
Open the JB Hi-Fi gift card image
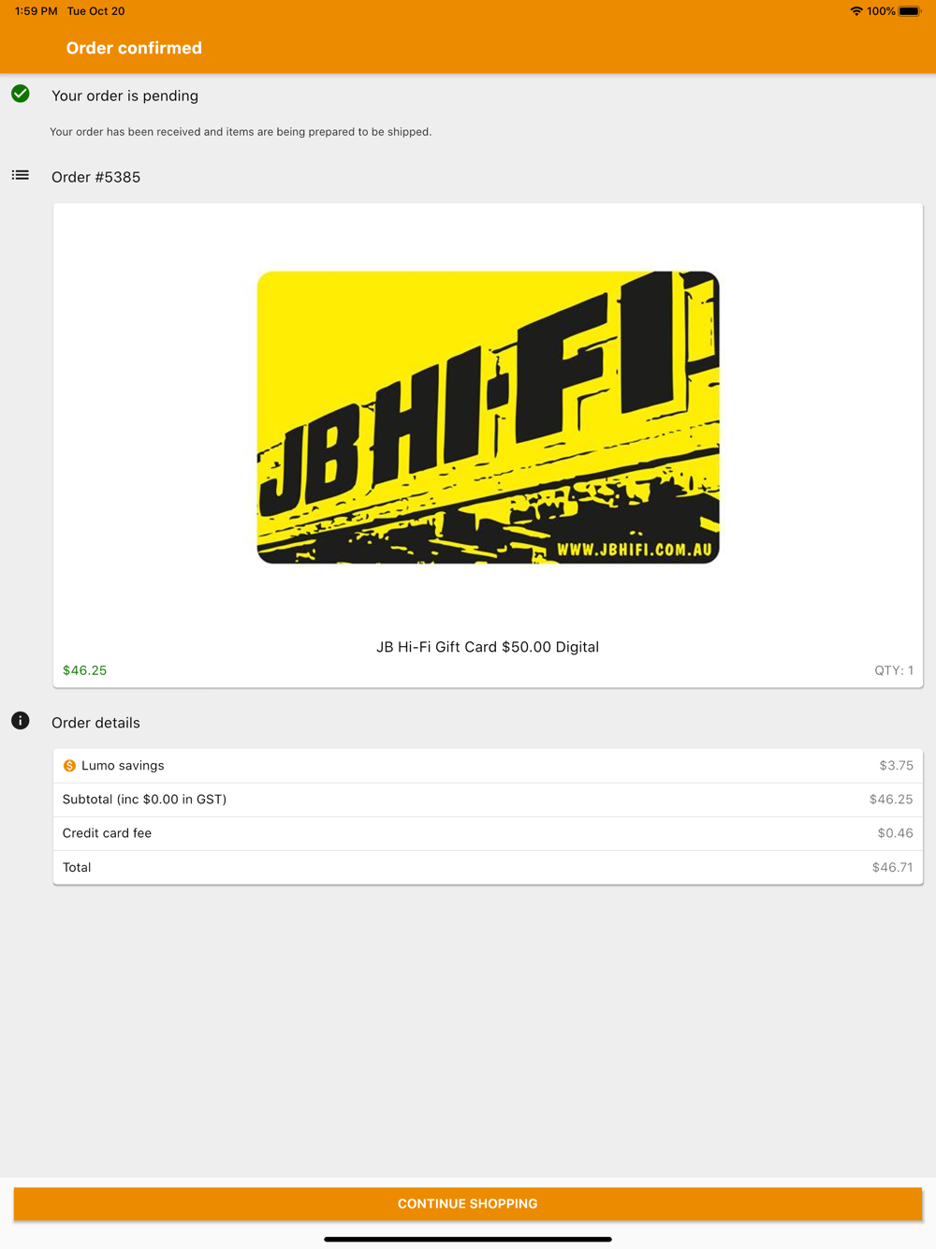tap(488, 418)
